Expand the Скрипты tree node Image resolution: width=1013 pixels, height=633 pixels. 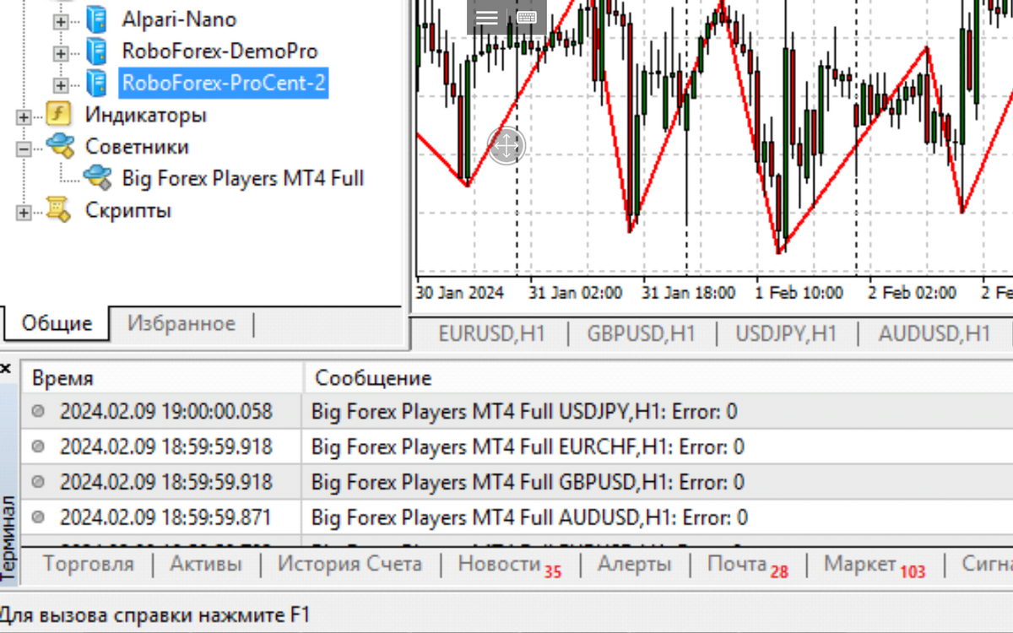tap(24, 213)
